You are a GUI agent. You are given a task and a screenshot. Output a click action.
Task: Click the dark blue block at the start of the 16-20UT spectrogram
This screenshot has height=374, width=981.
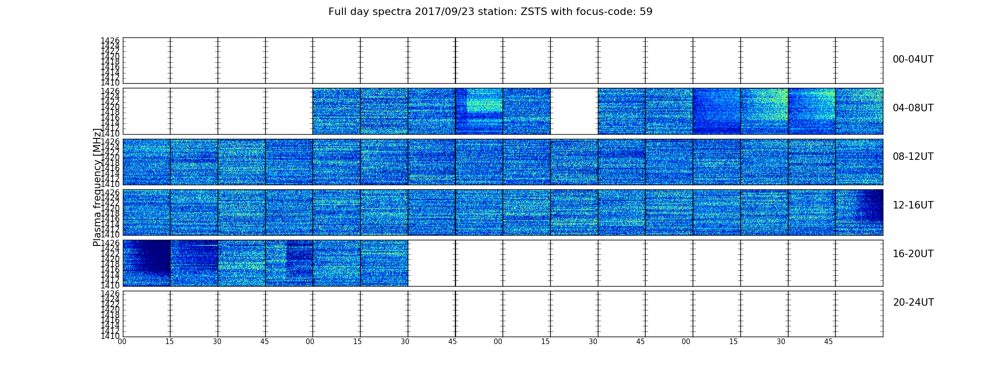152,256
